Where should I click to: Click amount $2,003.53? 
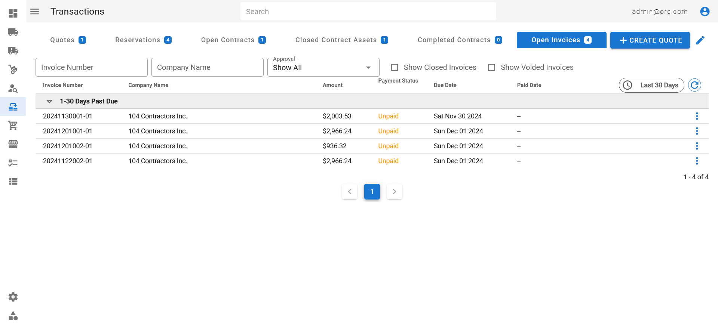coord(337,116)
